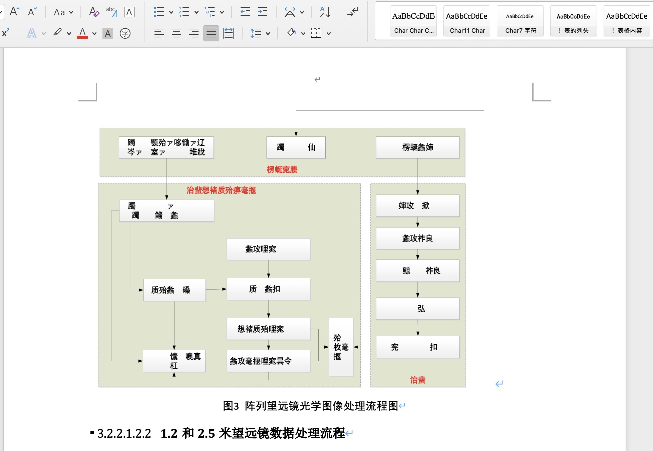Select the 表的列头 style
Viewport: 653px width, 451px height.
coord(574,21)
